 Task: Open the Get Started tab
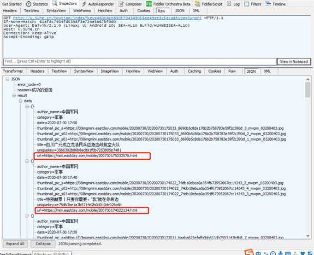pos(11,4)
